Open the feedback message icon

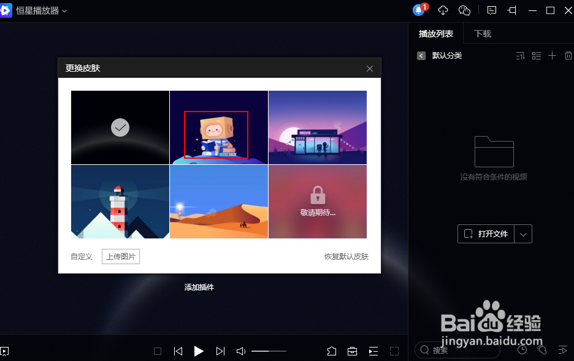[492, 10]
